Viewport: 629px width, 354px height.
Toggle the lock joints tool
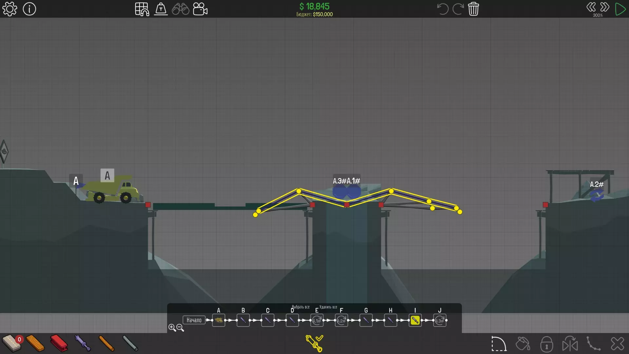pyautogui.click(x=546, y=344)
